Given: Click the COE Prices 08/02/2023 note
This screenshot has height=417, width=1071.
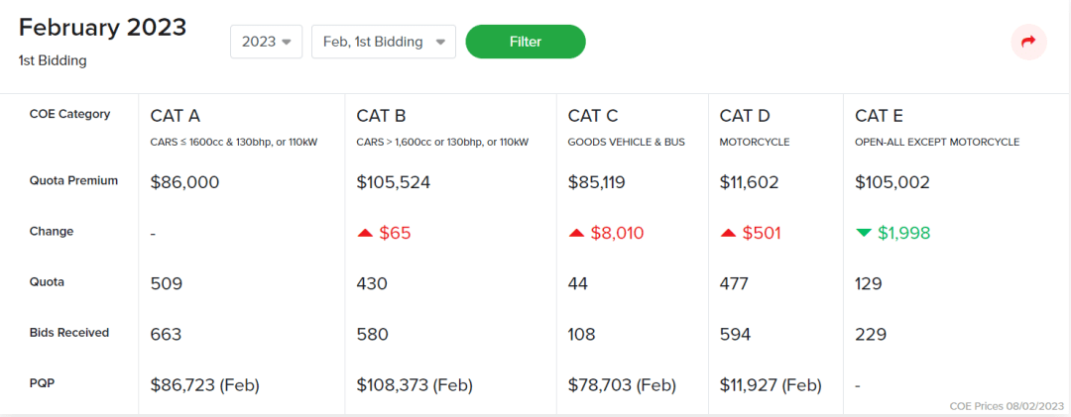Looking at the screenshot, I should pyautogui.click(x=1005, y=406).
